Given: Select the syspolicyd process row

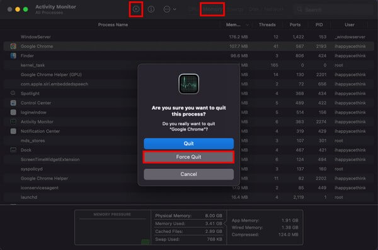Looking at the screenshot, I should [189, 169].
